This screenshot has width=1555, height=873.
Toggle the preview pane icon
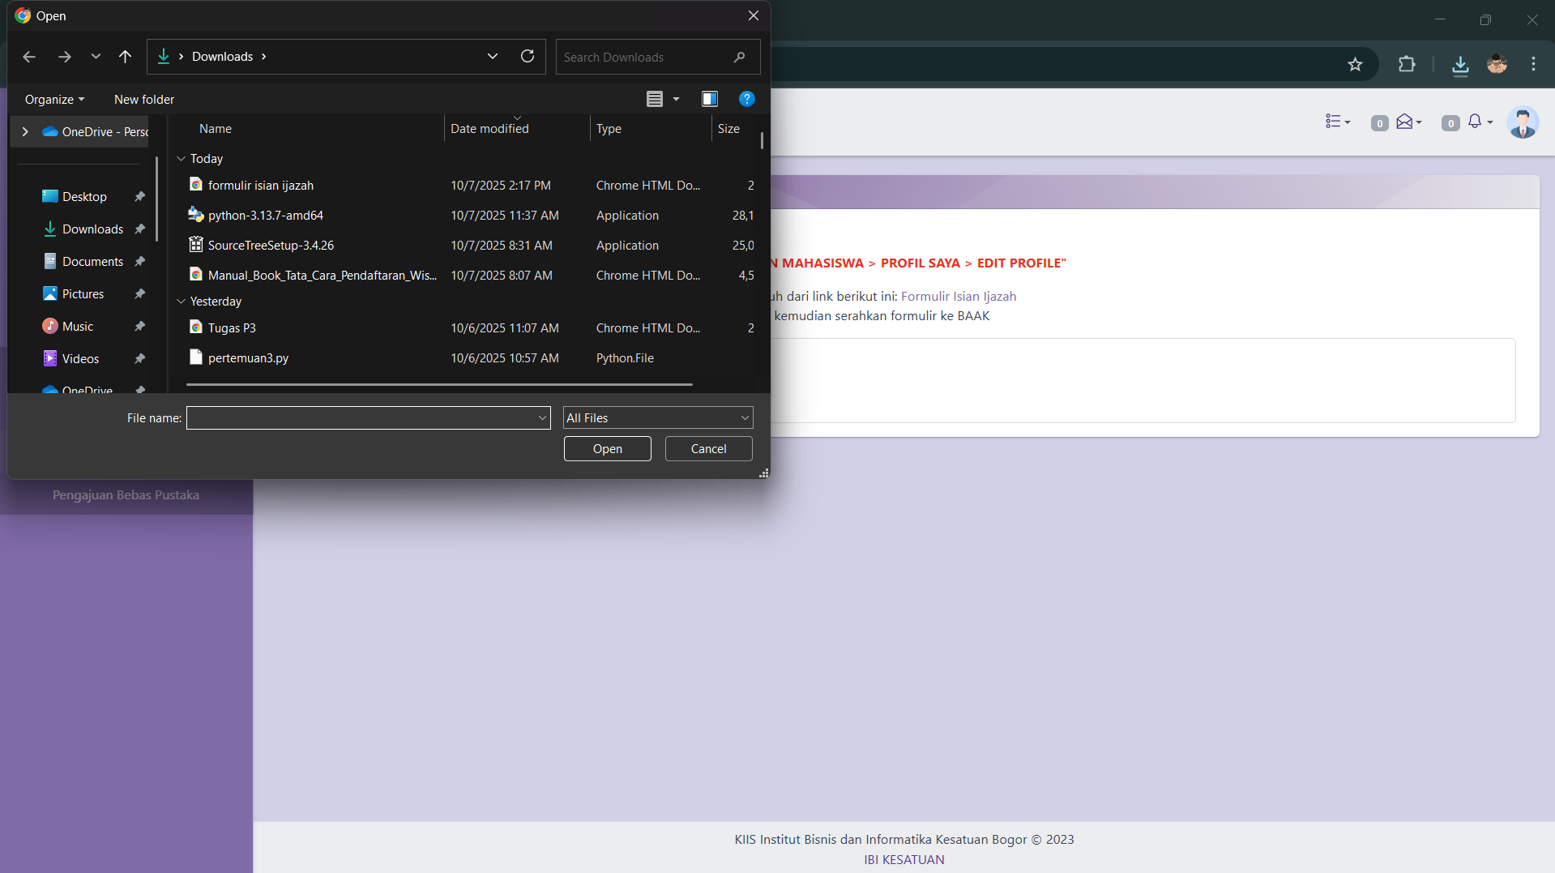point(710,99)
